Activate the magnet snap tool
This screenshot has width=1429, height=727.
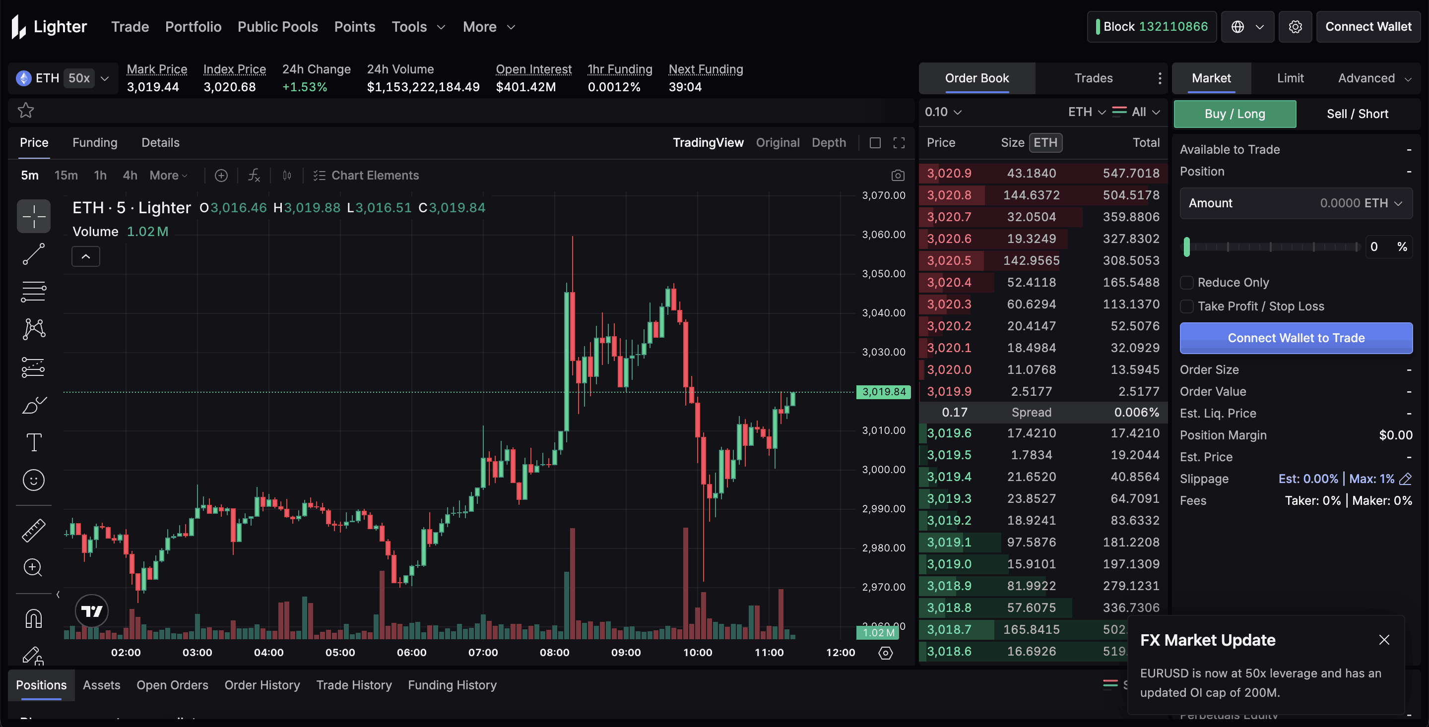[33, 617]
